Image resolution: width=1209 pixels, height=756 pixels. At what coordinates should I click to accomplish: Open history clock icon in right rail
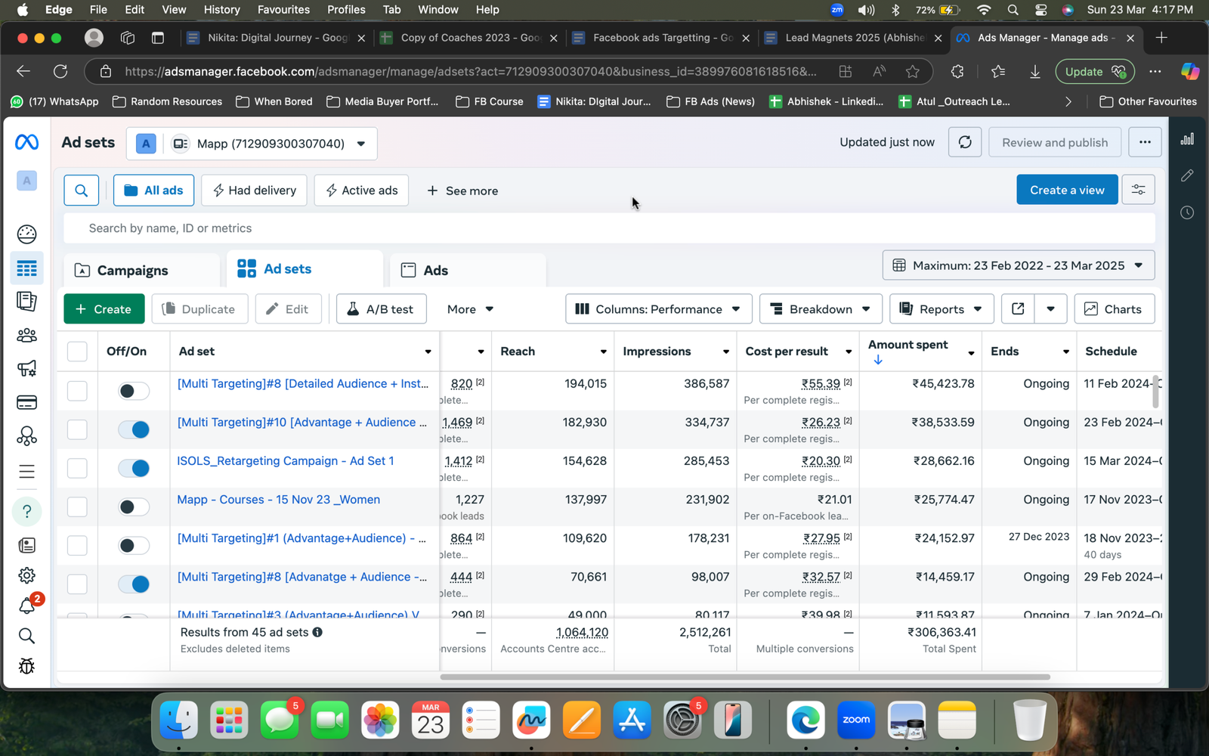pyautogui.click(x=1187, y=212)
